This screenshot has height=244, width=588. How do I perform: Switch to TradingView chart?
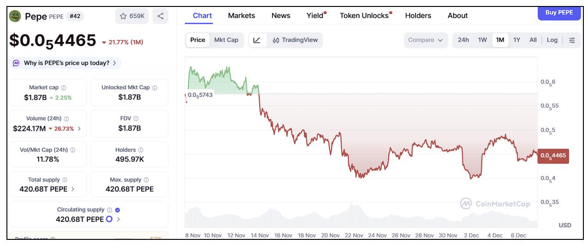[295, 40]
